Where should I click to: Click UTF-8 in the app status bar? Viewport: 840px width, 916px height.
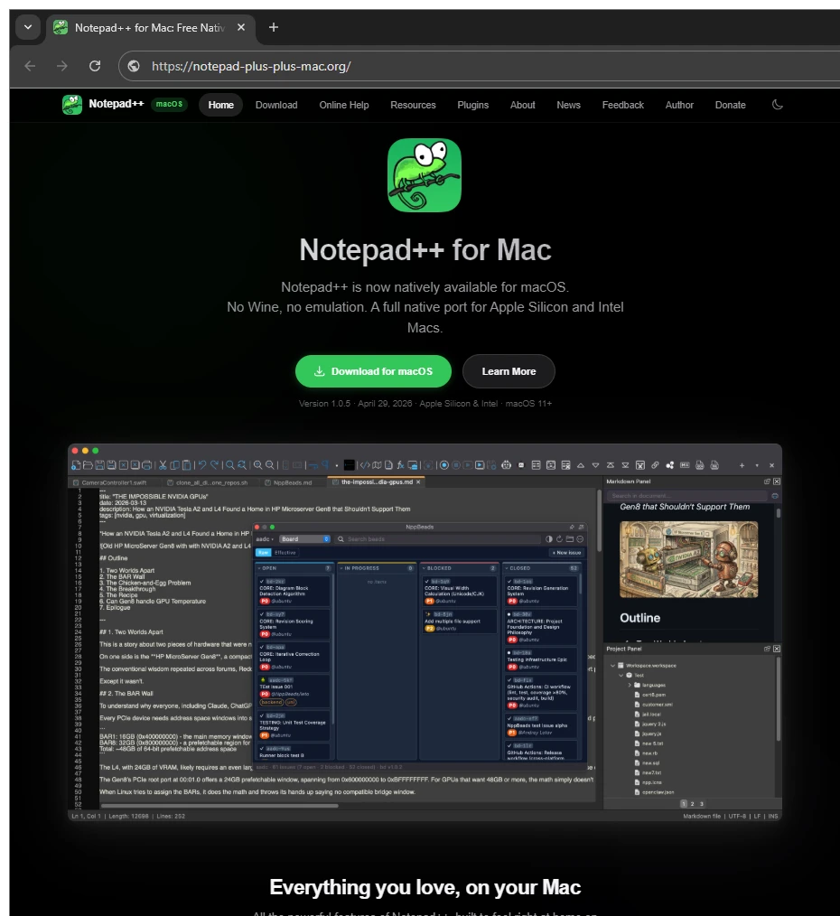tap(737, 816)
